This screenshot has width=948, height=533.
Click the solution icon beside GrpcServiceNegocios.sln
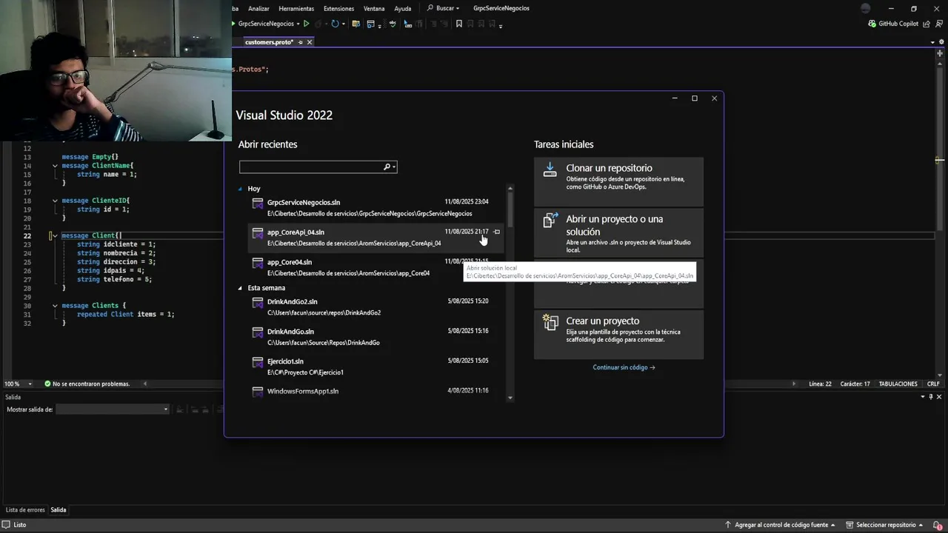[258, 204]
